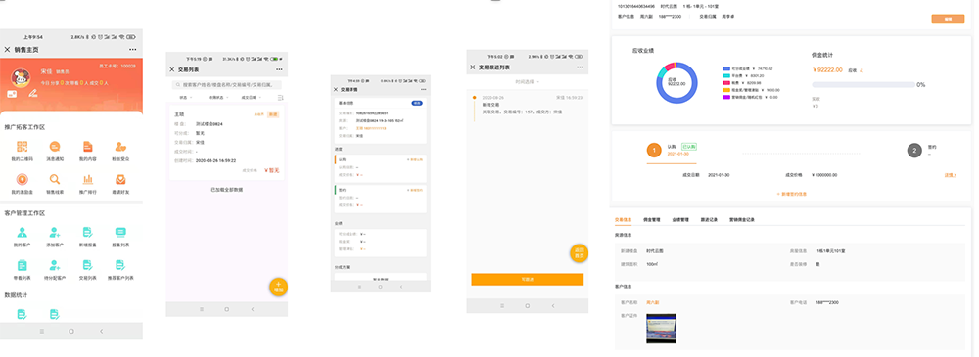Image resolution: width=979 pixels, height=357 pixels.
Task: Open 交易列表 icon in customer workspace
Action: 88,265
